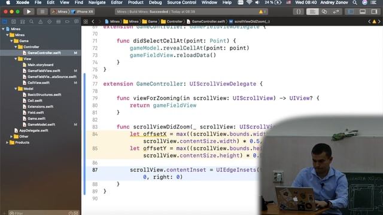Open GameModel.swift file
The height and width of the screenshot is (215, 383).
coord(41,125)
